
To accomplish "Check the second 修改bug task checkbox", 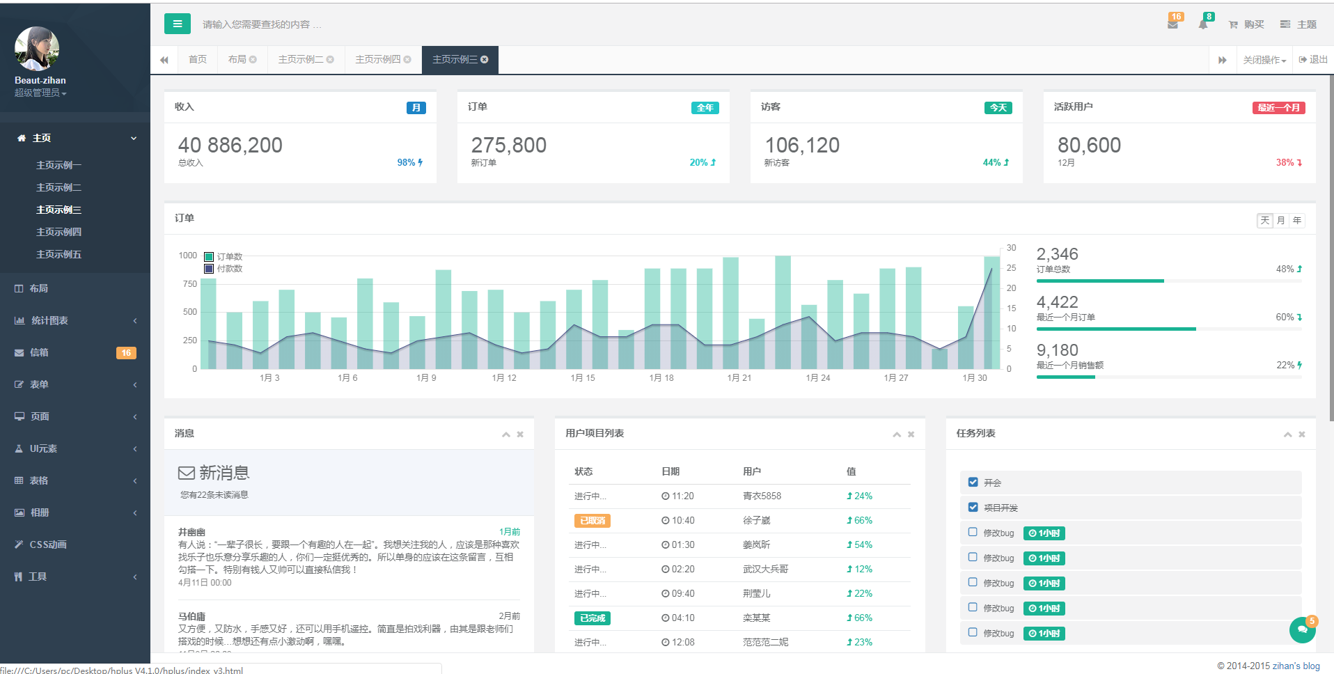I will (973, 557).
